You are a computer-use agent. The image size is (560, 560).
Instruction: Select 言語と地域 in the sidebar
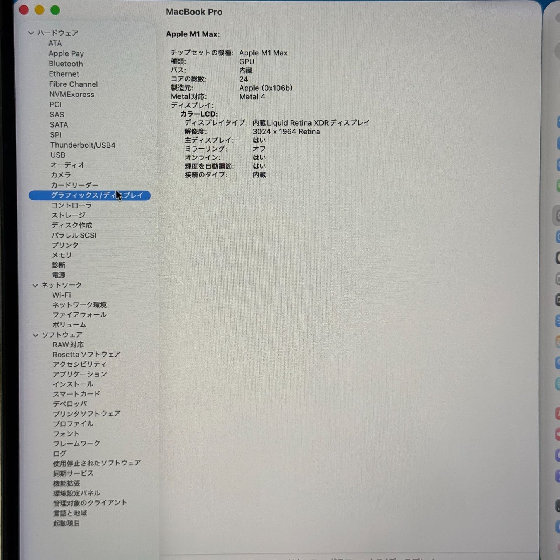[70, 513]
